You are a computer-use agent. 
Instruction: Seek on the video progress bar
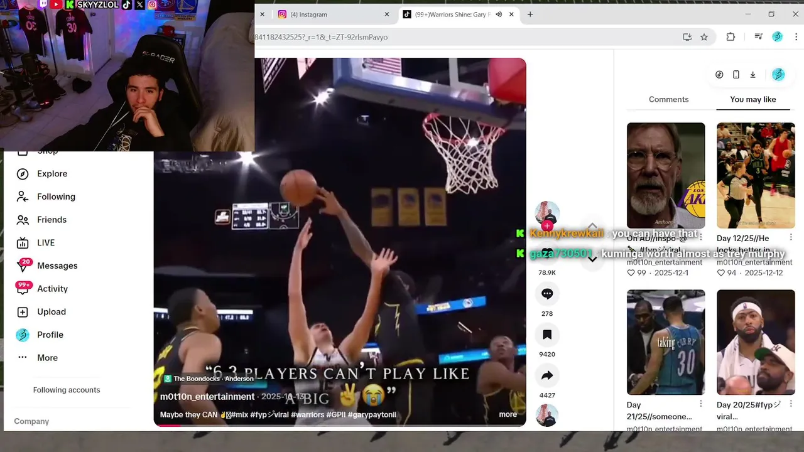tap(340, 426)
